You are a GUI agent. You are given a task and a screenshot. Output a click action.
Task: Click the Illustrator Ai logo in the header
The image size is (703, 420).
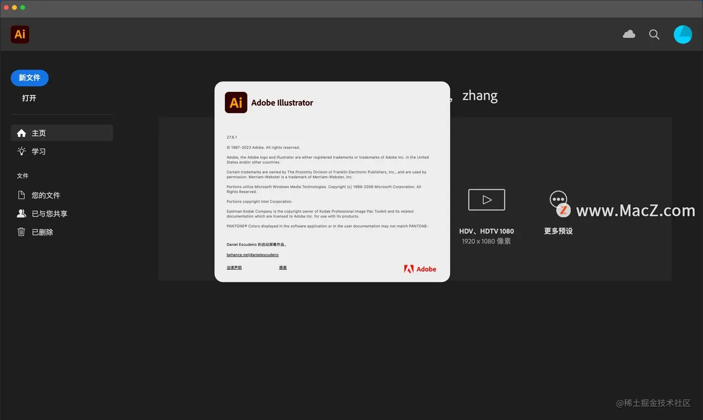tap(20, 34)
